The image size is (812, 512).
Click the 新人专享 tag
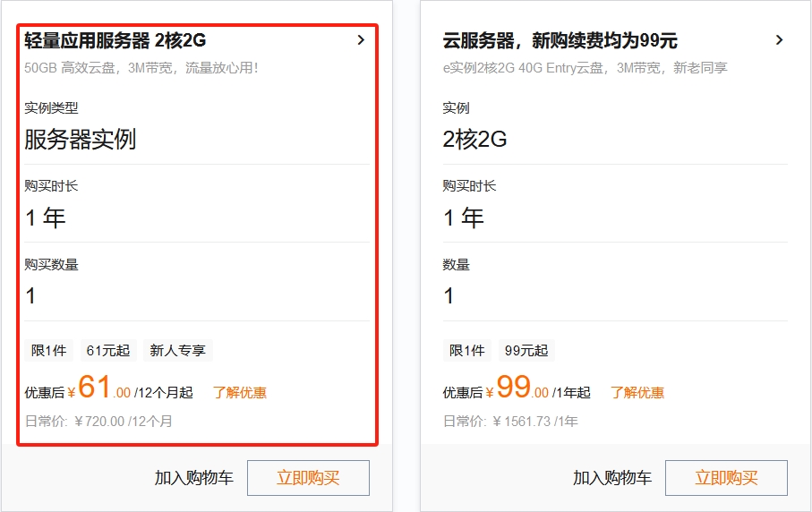(x=177, y=351)
